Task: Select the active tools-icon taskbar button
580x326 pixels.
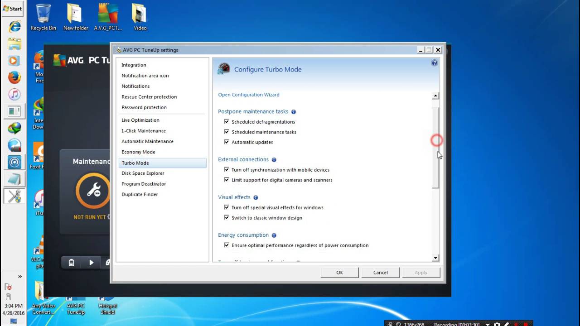Action: pyautogui.click(x=14, y=196)
